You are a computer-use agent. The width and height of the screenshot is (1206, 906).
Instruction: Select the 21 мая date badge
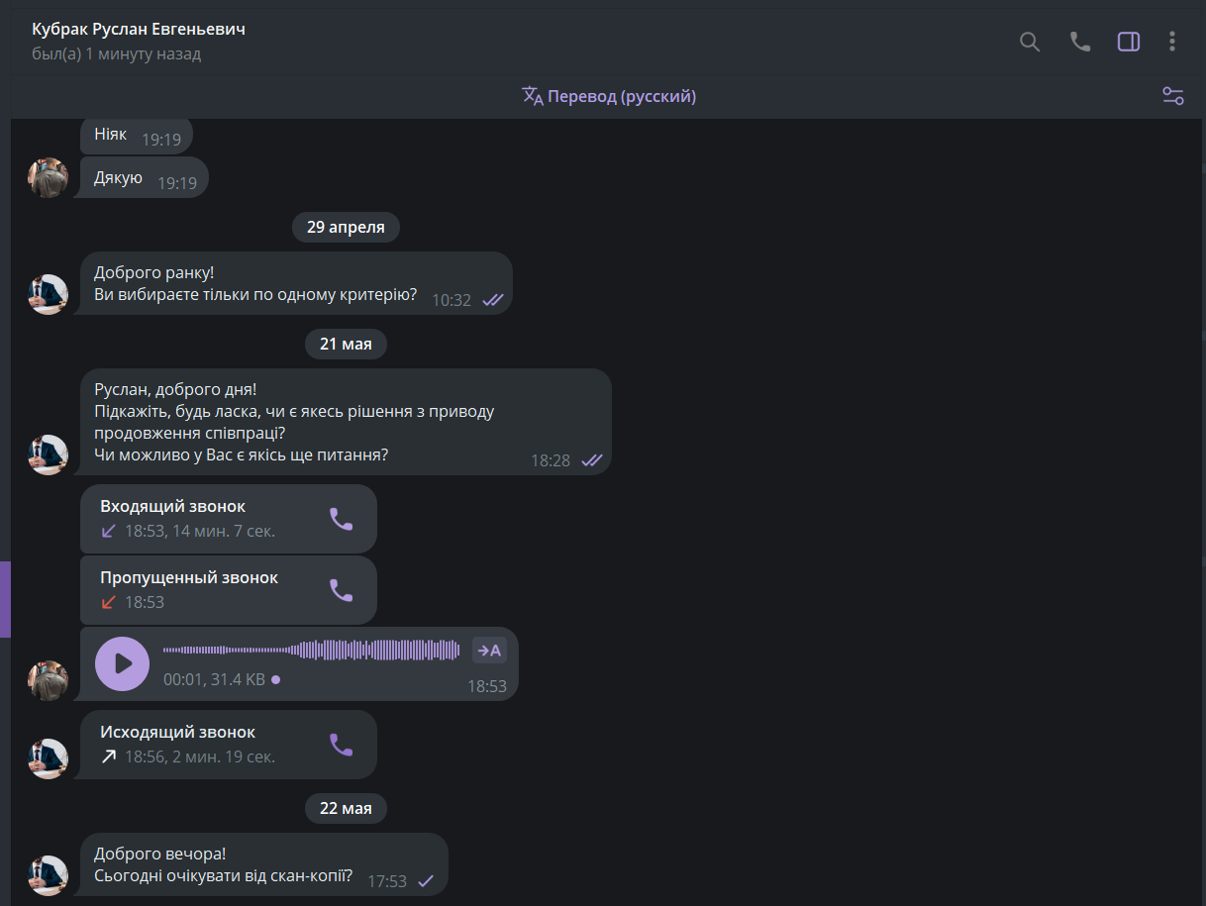(x=346, y=344)
